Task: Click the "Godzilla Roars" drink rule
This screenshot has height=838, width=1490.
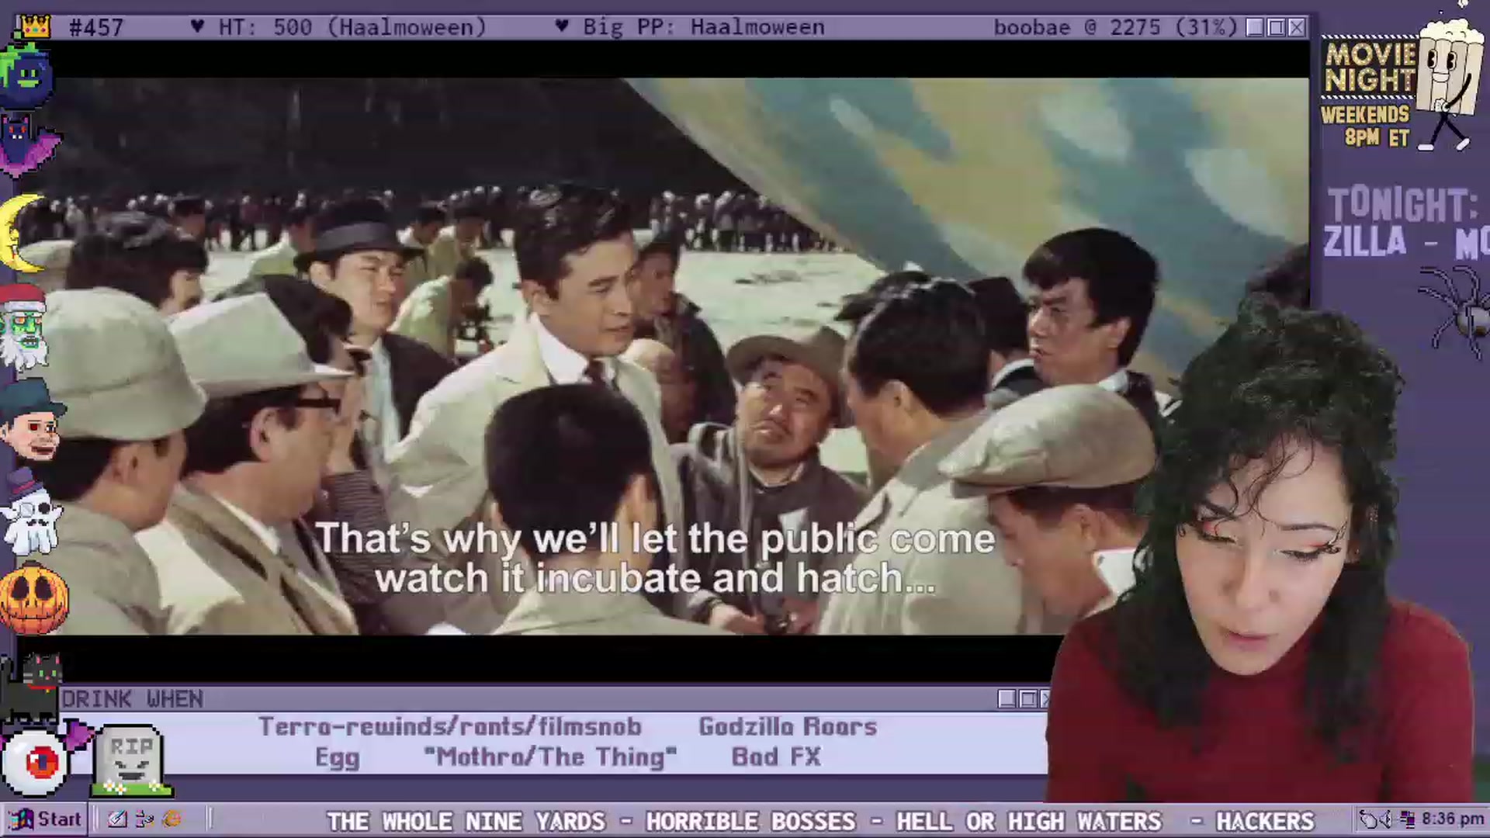Action: pyautogui.click(x=788, y=726)
